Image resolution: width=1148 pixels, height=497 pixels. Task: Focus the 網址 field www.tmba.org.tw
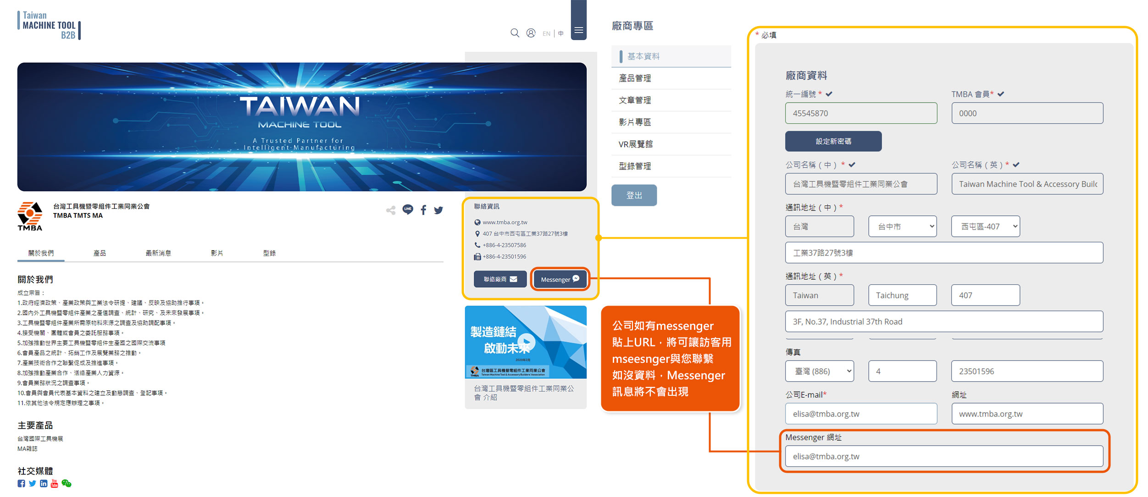[x=1027, y=414]
